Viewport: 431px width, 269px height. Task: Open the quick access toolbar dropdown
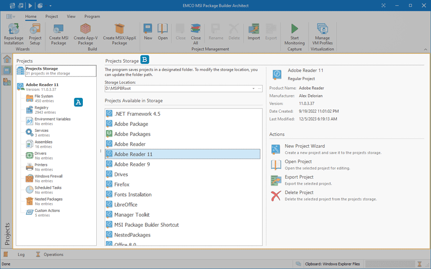click(x=51, y=6)
